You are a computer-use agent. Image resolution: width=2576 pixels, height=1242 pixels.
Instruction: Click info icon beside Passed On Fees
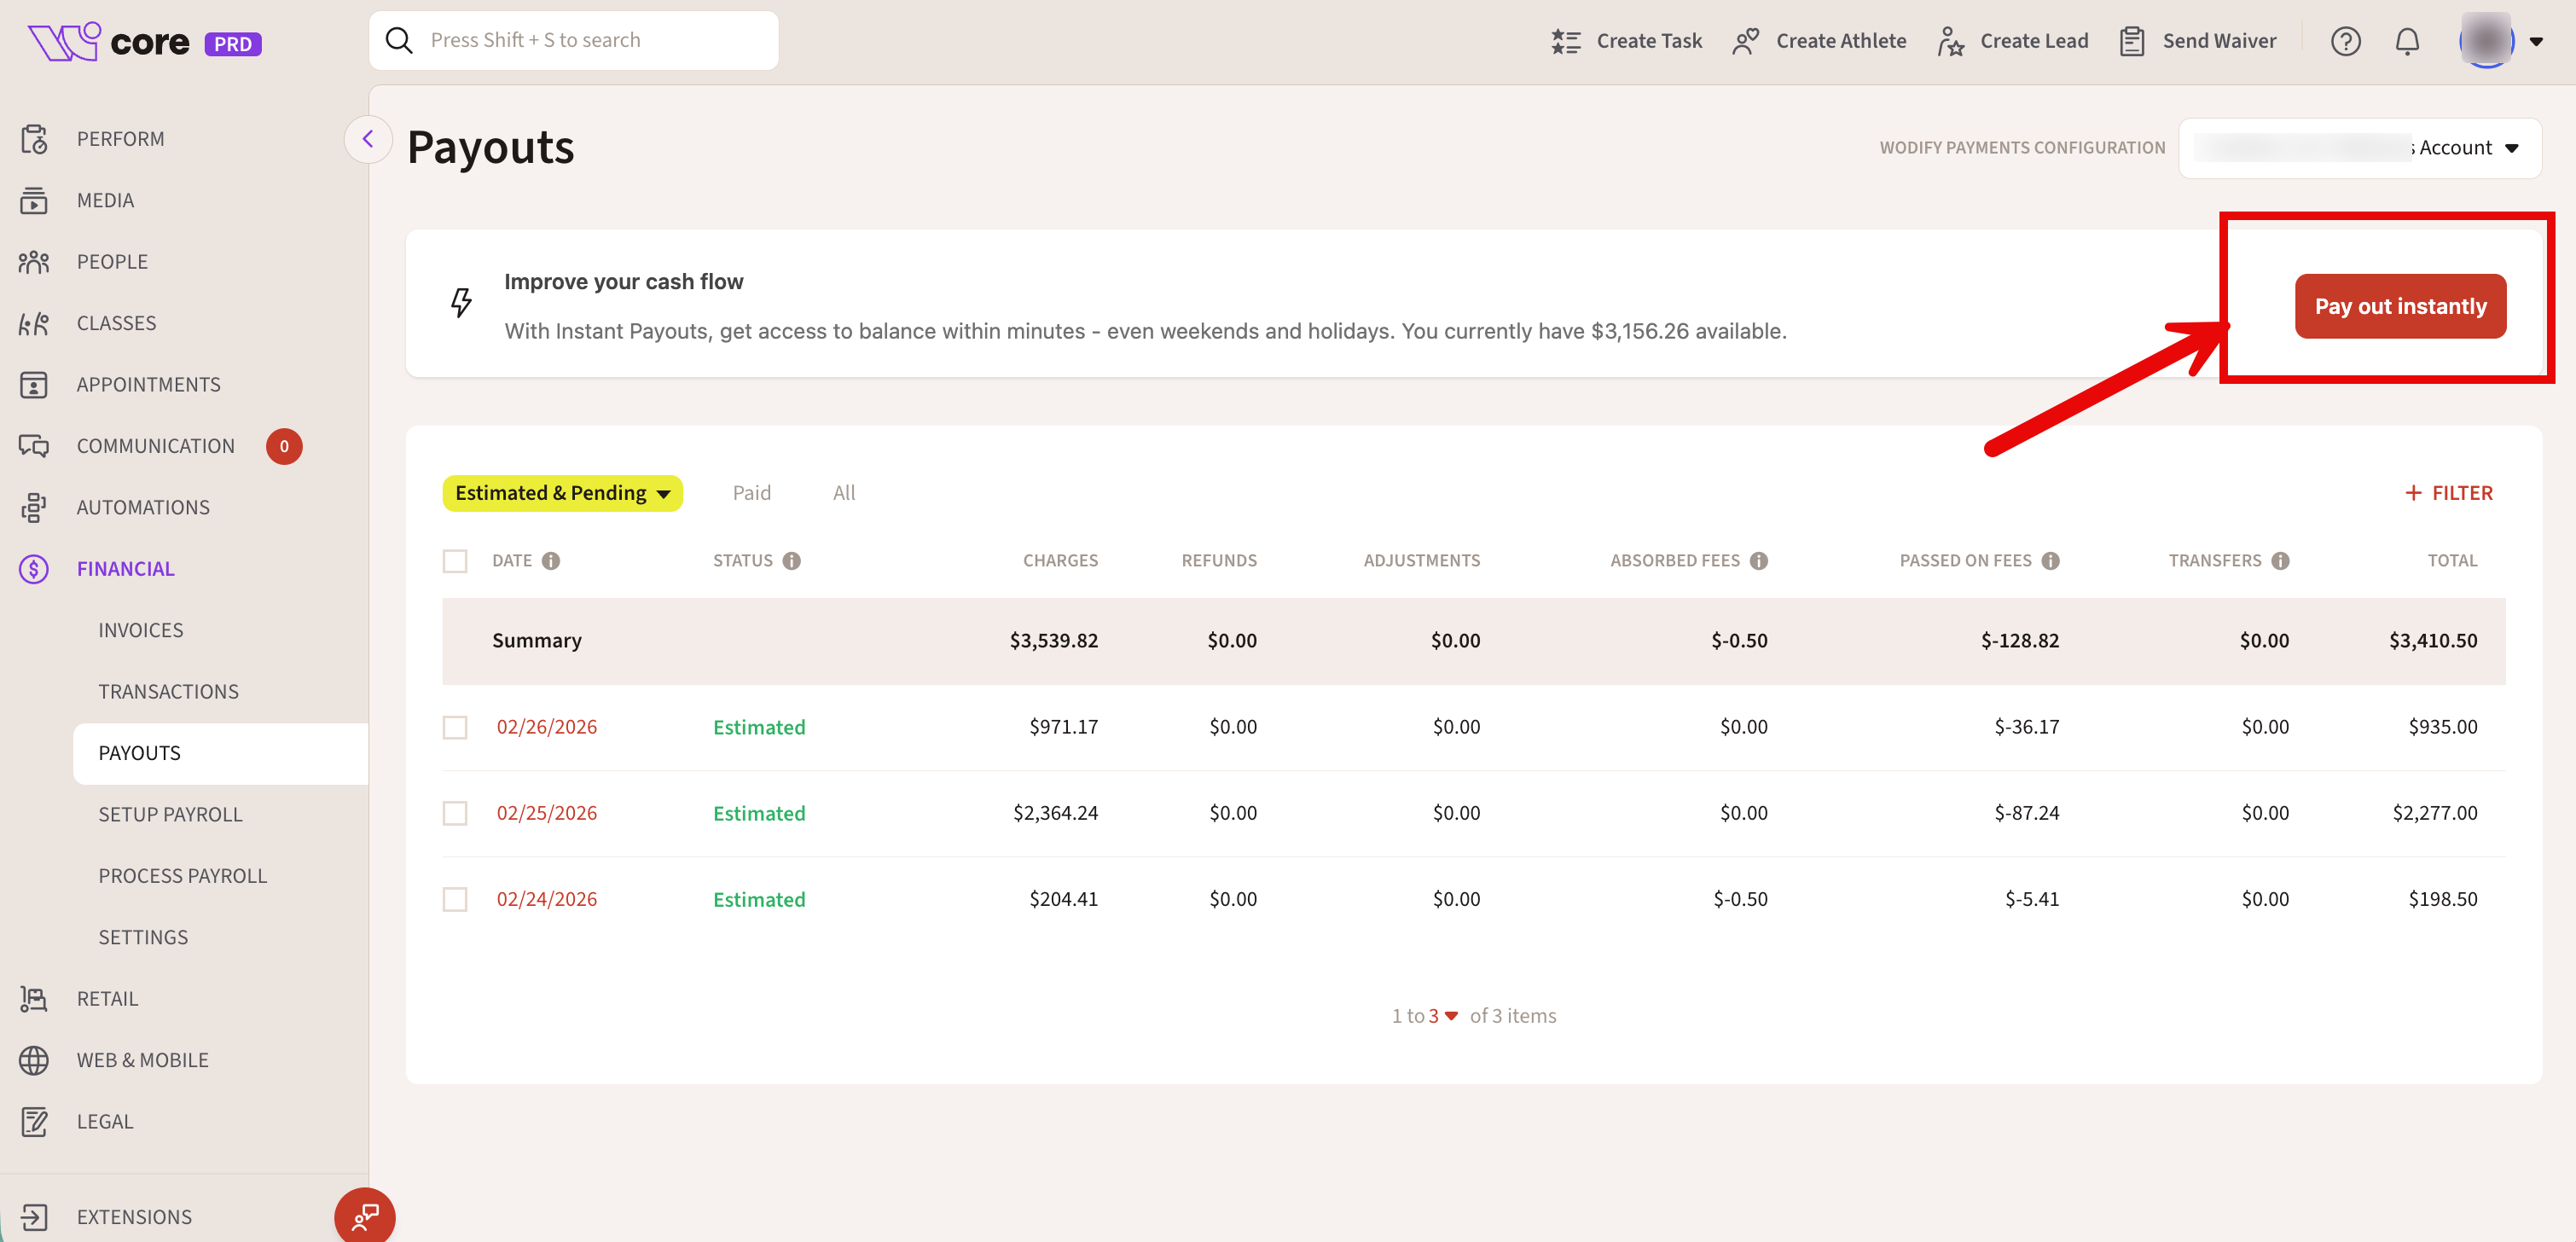pos(2051,561)
